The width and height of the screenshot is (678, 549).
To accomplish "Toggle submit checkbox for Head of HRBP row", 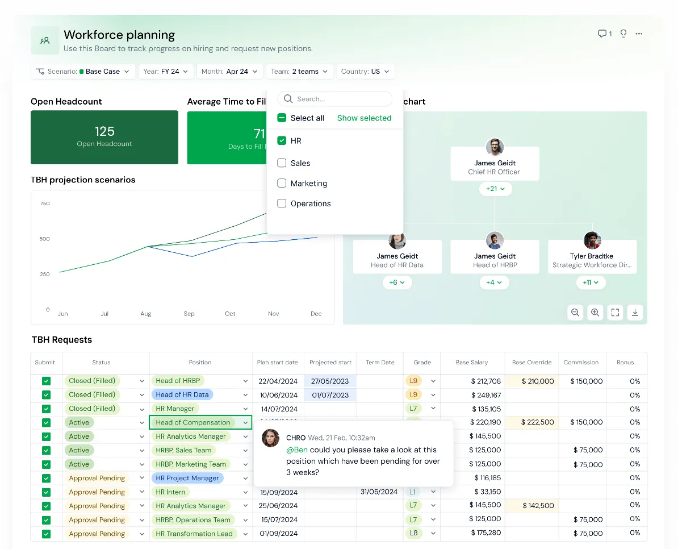I will [46, 381].
